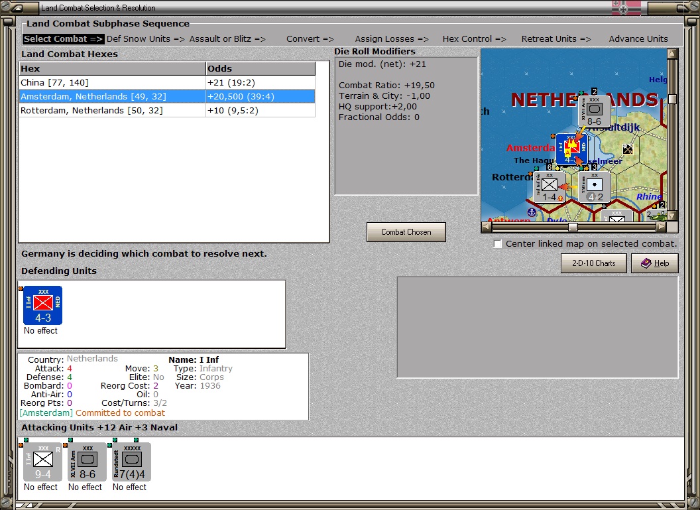The width and height of the screenshot is (700, 510).
Task: Select the Rundstedt 7(4)4 HQ unit
Action: 132,462
